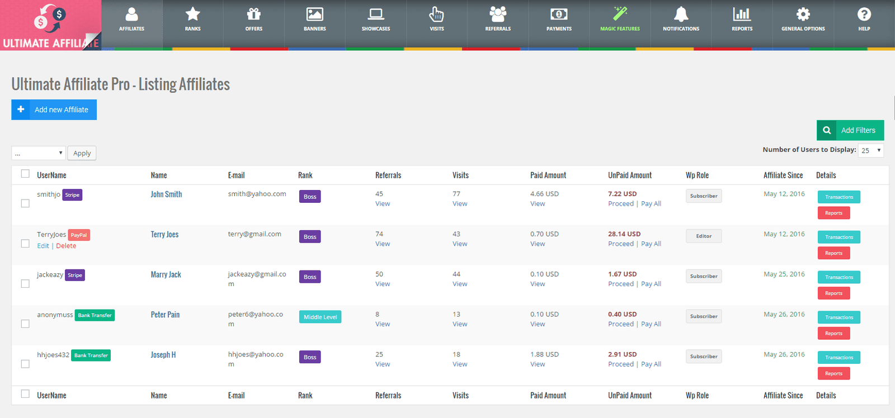The height and width of the screenshot is (418, 895).
Task: Open the Referrals menu item
Action: (498, 20)
